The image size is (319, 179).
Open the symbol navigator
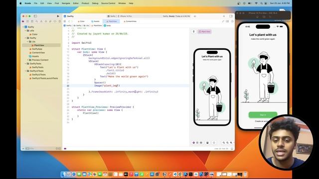click(x=32, y=21)
